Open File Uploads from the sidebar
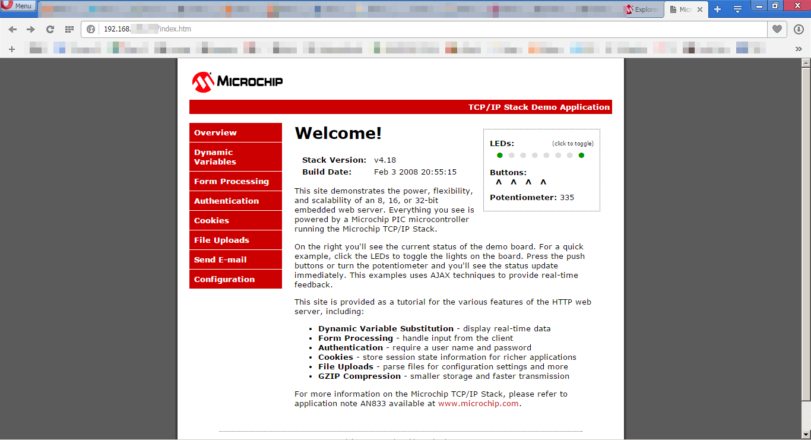This screenshot has height=440, width=811. [x=236, y=240]
